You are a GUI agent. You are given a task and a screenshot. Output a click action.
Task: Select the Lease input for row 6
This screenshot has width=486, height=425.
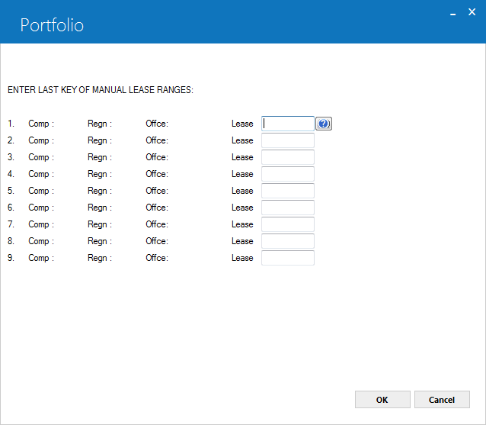tap(288, 208)
